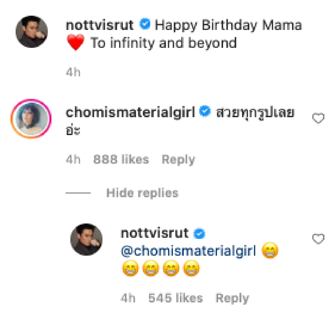Open nottvisrut's avatar in the nested reply
This screenshot has width=335, height=313.
tap(86, 239)
